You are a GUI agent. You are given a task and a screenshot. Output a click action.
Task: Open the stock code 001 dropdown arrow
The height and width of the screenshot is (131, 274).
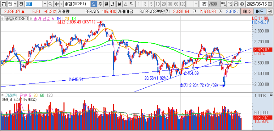[45, 4]
